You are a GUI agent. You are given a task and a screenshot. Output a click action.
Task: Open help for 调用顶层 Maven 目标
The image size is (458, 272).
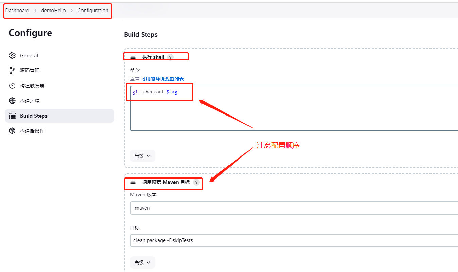click(x=196, y=182)
